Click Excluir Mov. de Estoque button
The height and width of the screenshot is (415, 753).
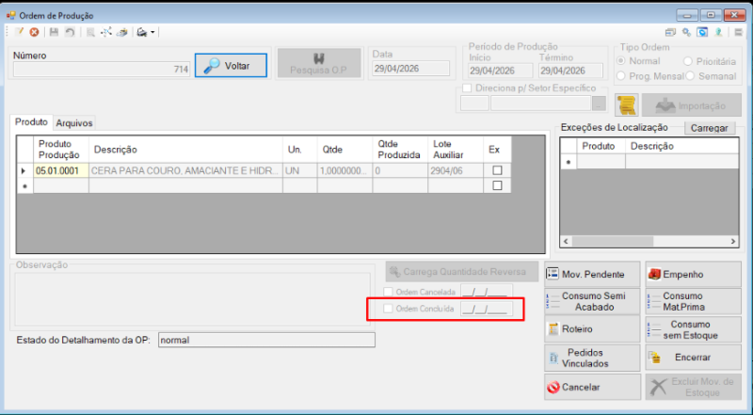point(693,387)
